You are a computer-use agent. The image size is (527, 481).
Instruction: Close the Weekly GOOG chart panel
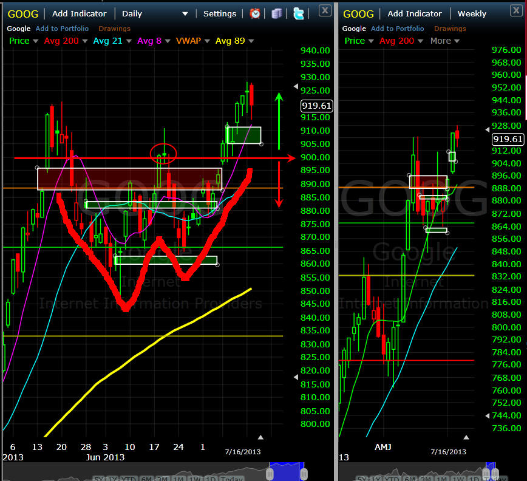(516, 10)
